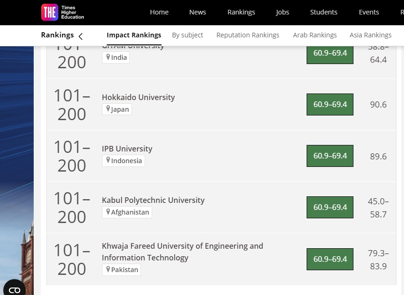The height and width of the screenshot is (295, 404).
Task: Click the location pin icon beside Japan
Action: [x=108, y=109]
